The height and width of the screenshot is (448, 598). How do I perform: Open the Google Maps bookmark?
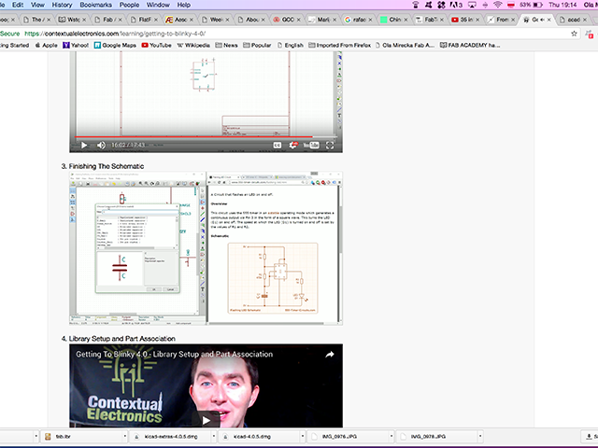115,45
